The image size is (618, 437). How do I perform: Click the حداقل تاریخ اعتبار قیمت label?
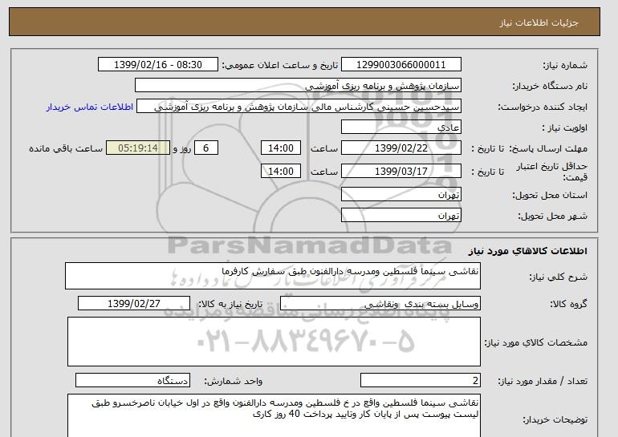pyautogui.click(x=552, y=172)
